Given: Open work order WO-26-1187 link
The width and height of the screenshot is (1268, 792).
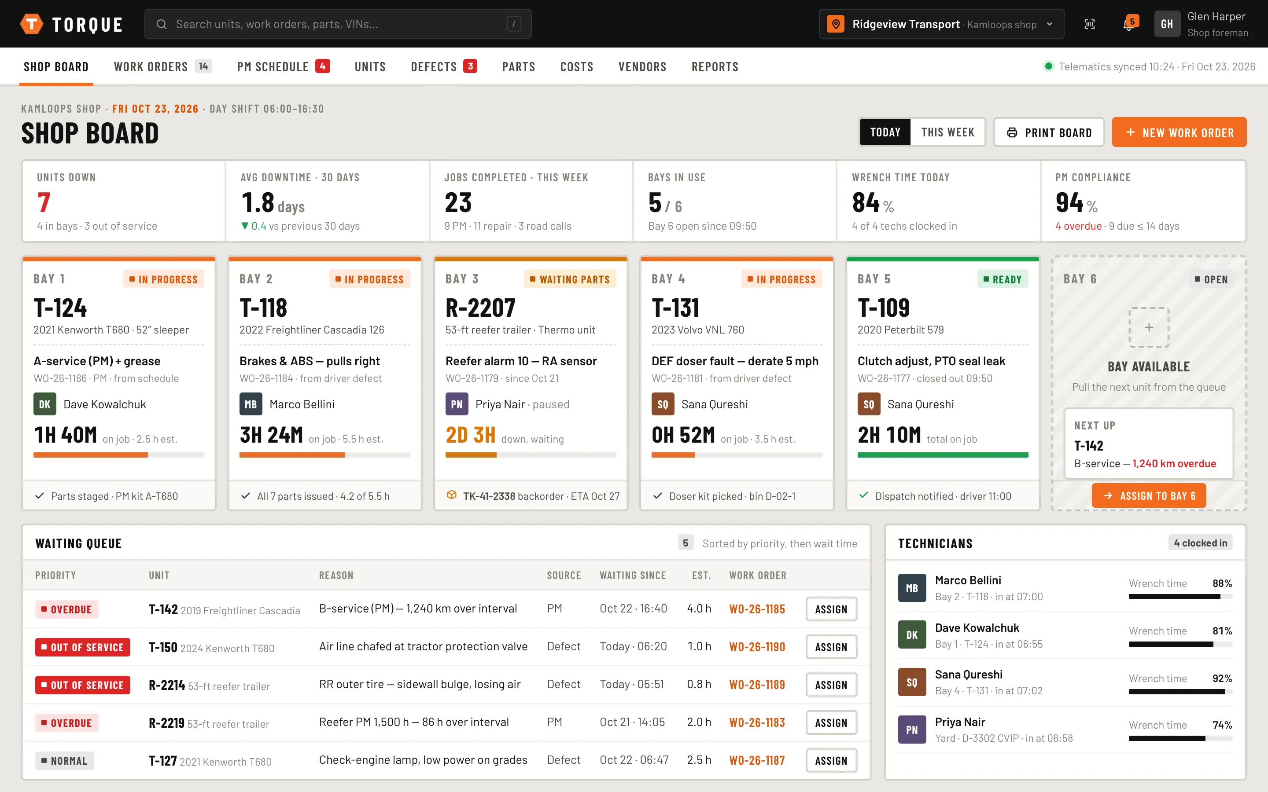Looking at the screenshot, I should [757, 761].
